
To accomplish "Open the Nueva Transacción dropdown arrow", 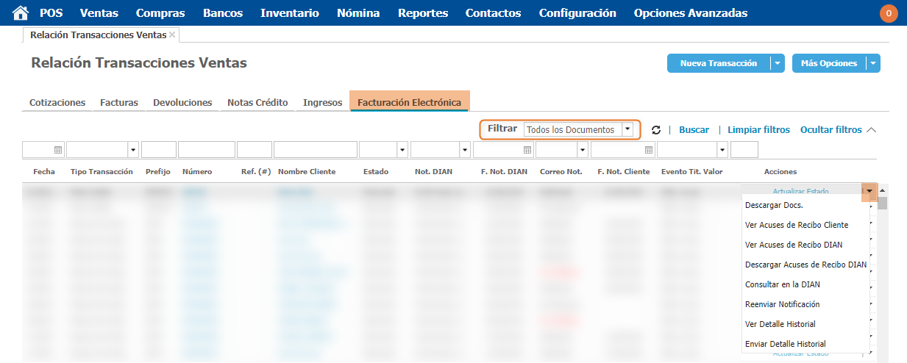I will tap(778, 64).
